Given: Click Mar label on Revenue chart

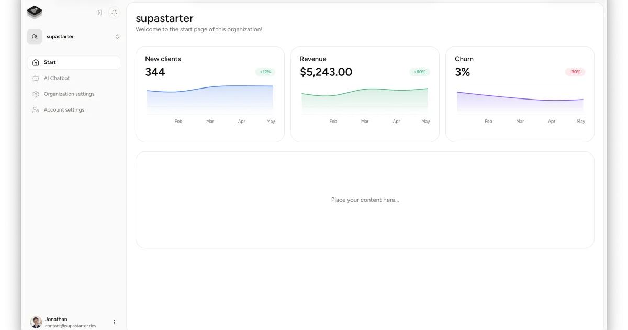Looking at the screenshot, I should [365, 121].
